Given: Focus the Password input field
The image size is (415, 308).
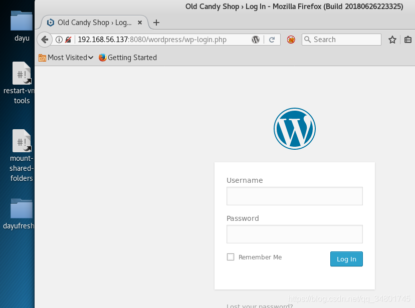Looking at the screenshot, I should [x=295, y=234].
